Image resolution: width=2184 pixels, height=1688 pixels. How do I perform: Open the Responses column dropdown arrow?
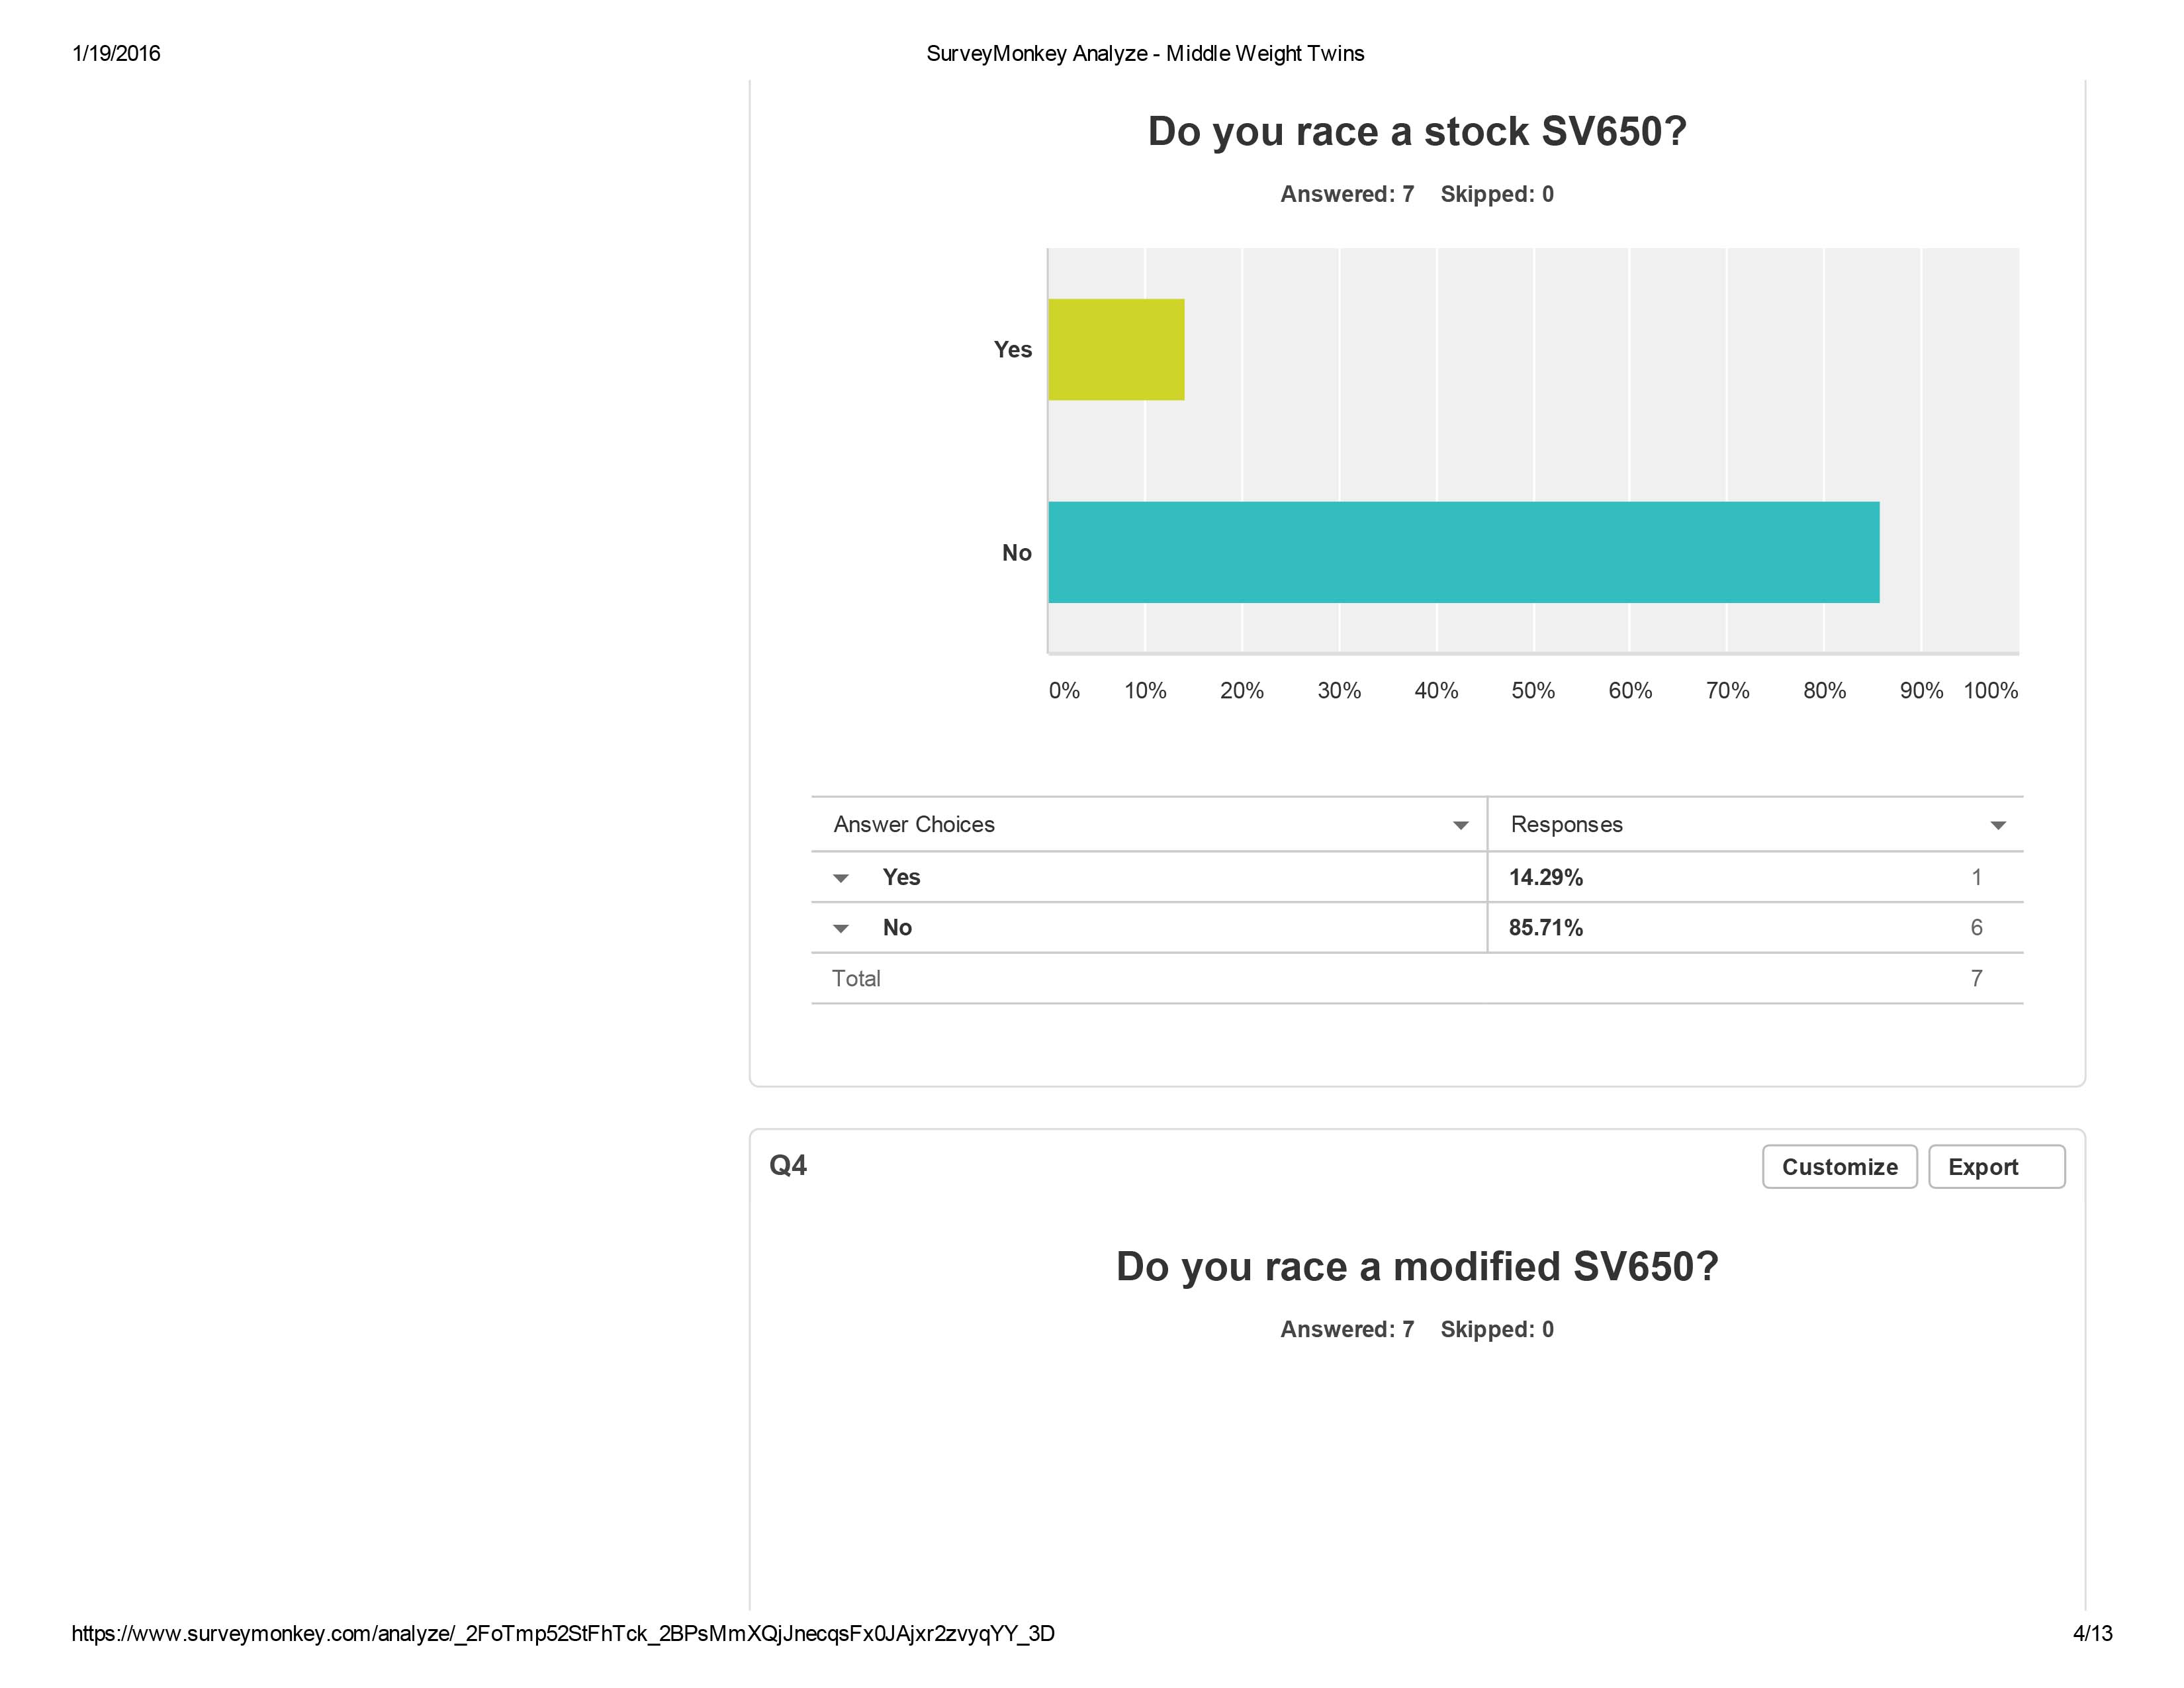(1998, 826)
